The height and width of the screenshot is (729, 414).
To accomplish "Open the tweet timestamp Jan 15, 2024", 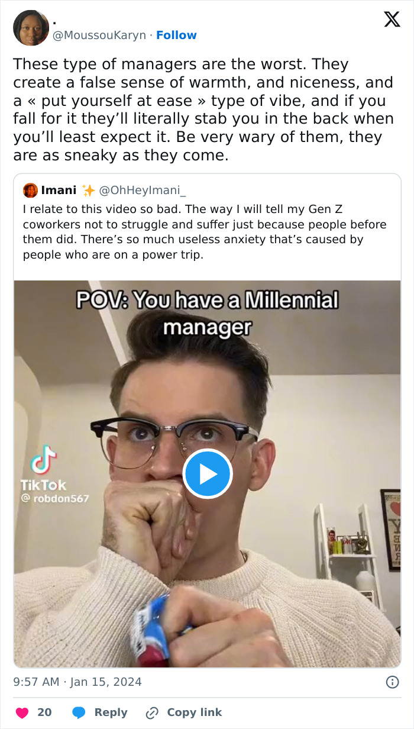I will coord(76,682).
